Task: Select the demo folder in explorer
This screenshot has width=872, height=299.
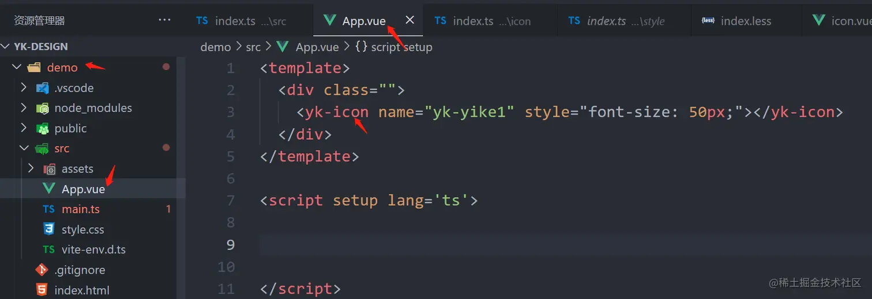Action: (93, 67)
